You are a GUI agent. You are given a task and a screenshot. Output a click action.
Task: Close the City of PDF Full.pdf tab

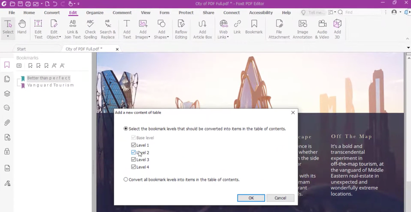click(x=117, y=49)
